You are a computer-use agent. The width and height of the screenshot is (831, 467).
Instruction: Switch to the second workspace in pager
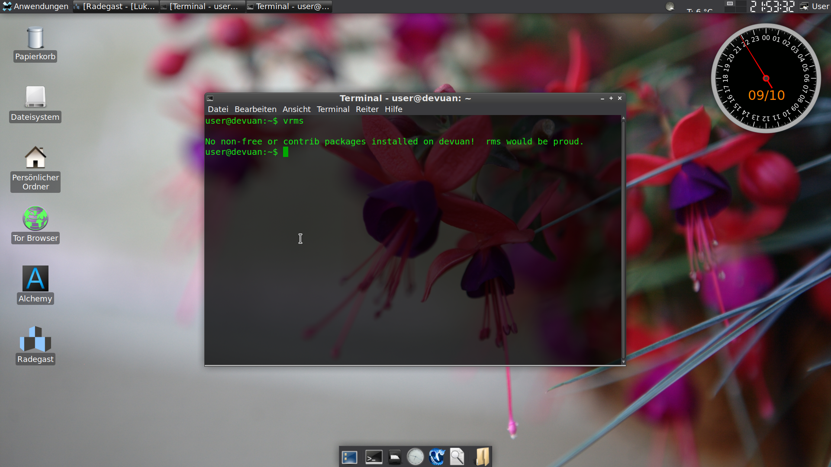coord(741,4)
